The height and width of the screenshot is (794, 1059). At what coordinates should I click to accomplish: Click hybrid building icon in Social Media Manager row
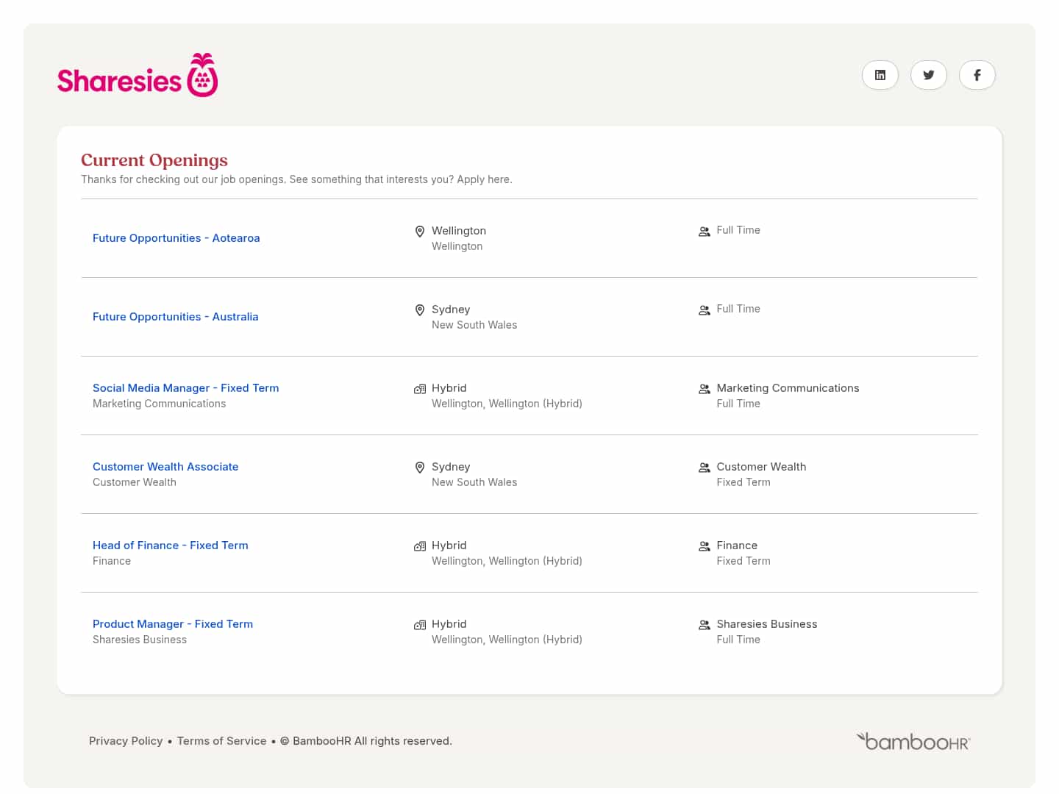(420, 389)
